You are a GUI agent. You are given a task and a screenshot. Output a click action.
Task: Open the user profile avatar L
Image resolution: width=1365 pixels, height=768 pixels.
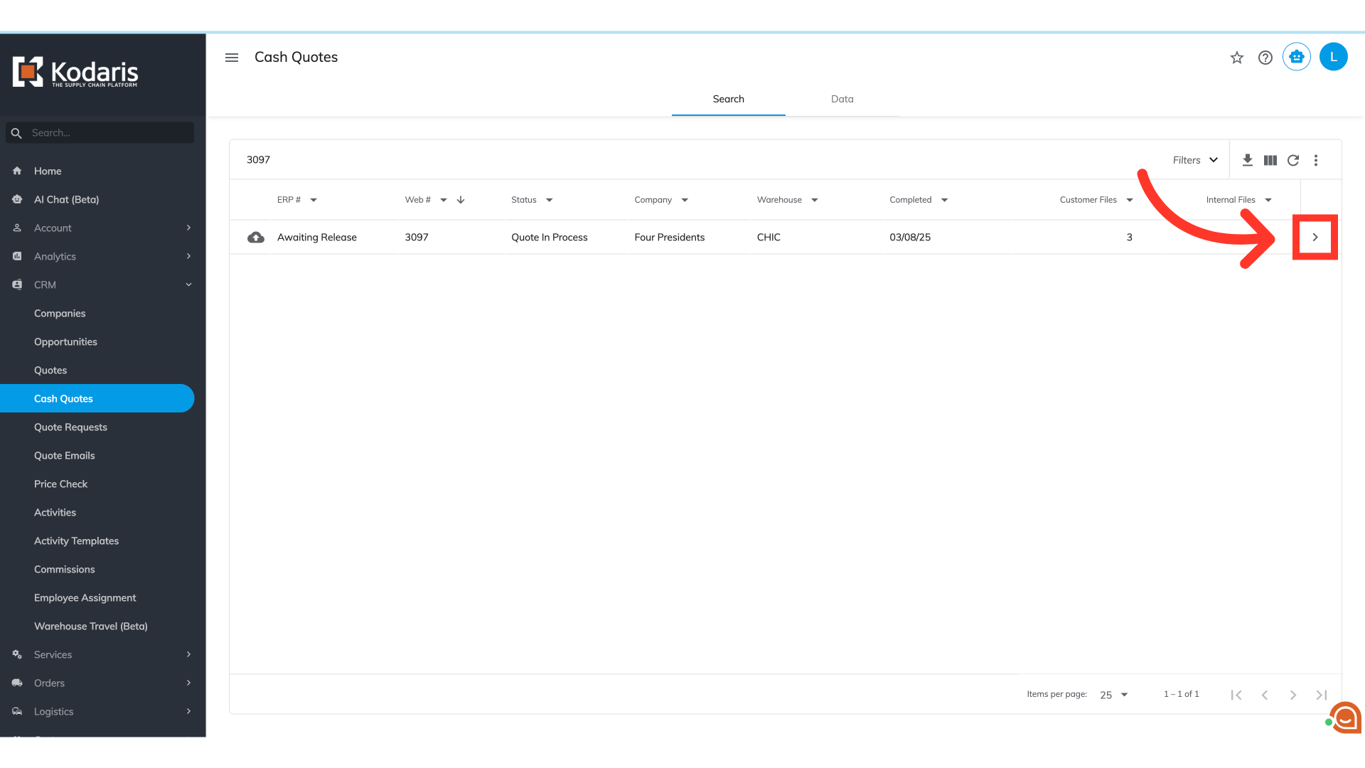1333,57
